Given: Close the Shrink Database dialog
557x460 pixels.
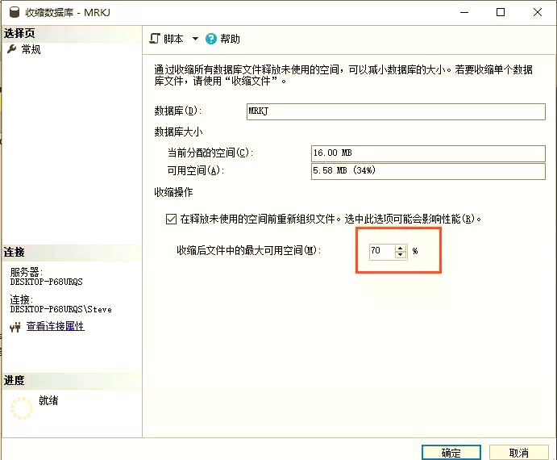Looking at the screenshot, I should 538,12.
